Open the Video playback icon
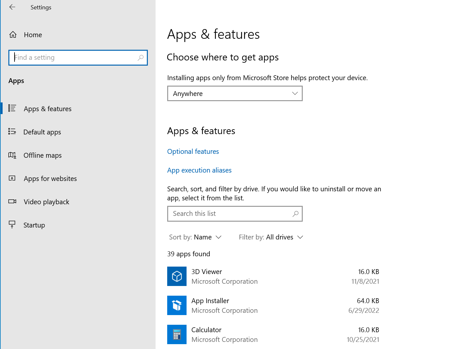The image size is (468, 349). pos(12,201)
